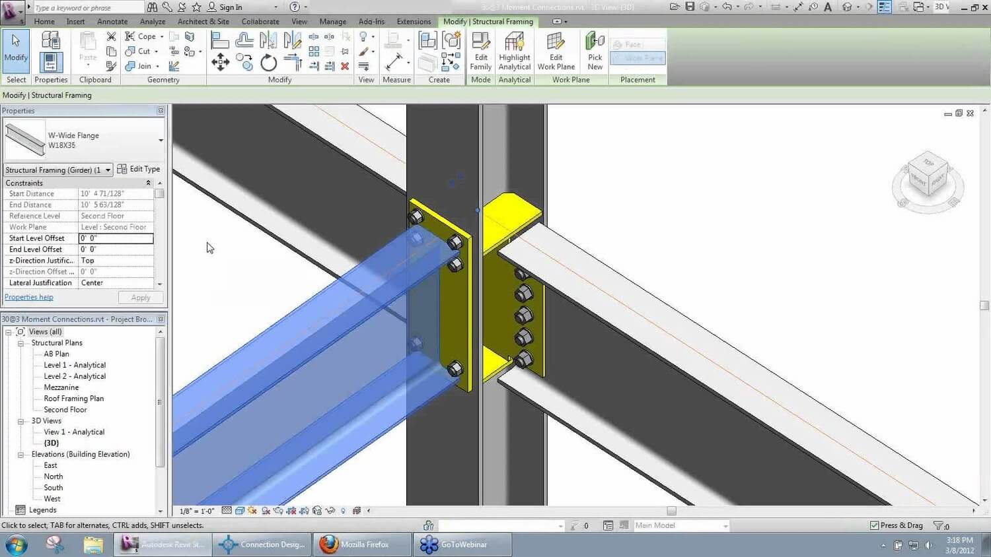Click the Project Browser vertical scrollbar
The width and height of the screenshot is (991, 557).
tap(160, 403)
